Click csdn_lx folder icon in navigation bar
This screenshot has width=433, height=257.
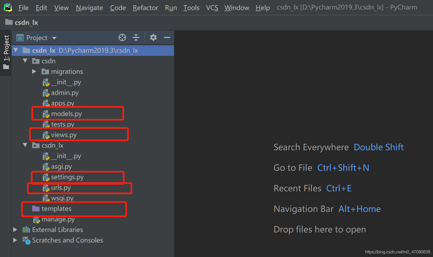pos(9,22)
